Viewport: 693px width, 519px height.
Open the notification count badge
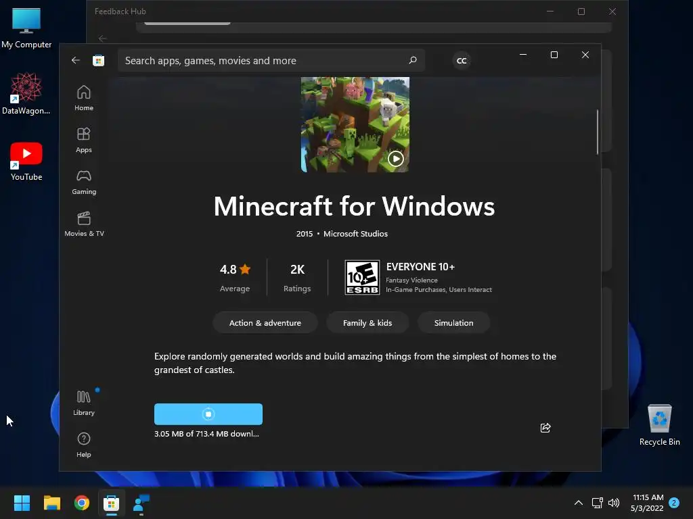pyautogui.click(x=674, y=503)
